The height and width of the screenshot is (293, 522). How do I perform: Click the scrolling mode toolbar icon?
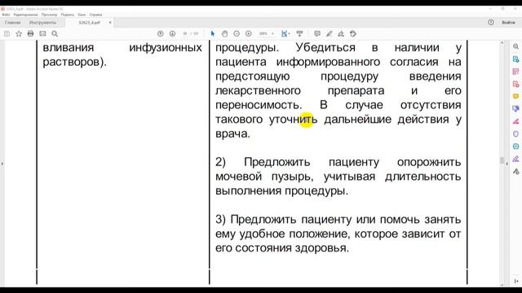click(x=299, y=33)
